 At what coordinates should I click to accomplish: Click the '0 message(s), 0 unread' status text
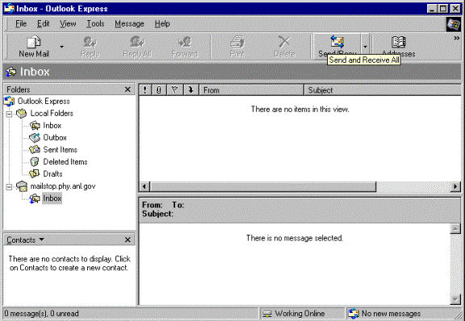tap(41, 314)
